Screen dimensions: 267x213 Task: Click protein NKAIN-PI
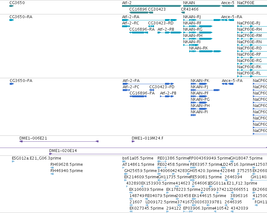click(x=199, y=112)
